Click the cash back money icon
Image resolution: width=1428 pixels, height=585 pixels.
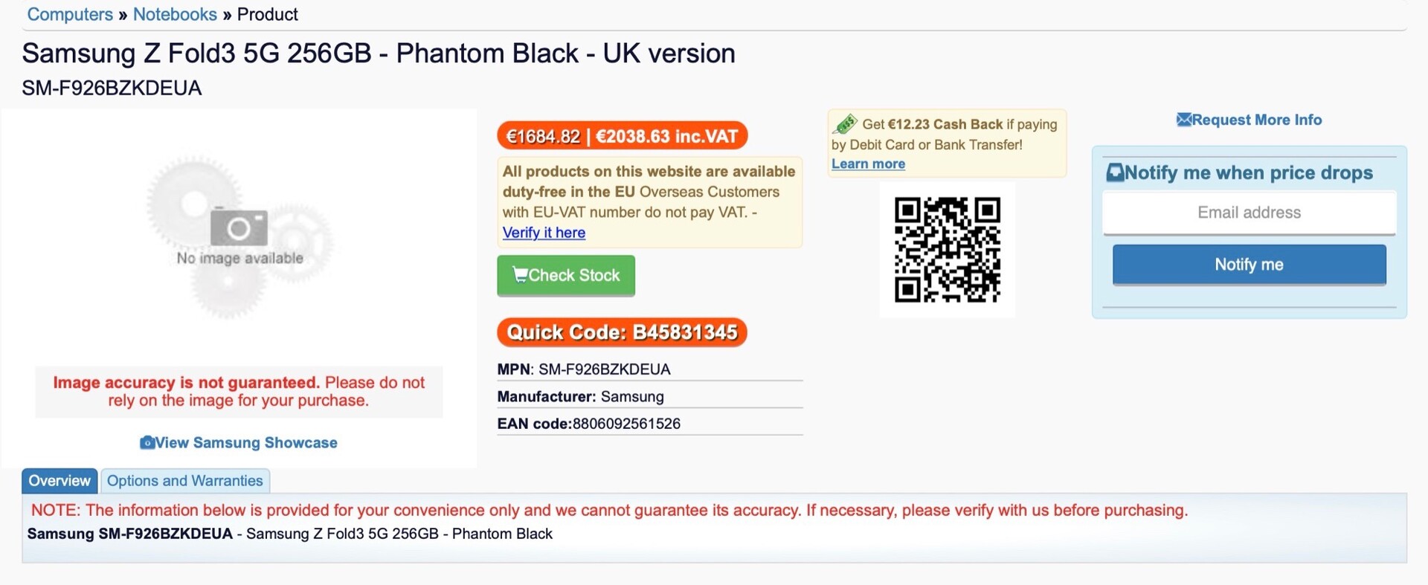(846, 124)
